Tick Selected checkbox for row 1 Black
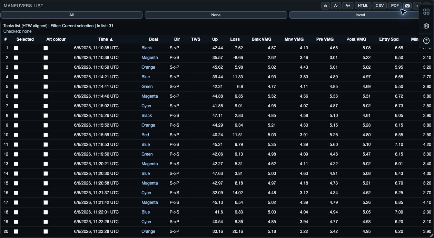Screen dimensions: 434x238 [x=16, y=48]
